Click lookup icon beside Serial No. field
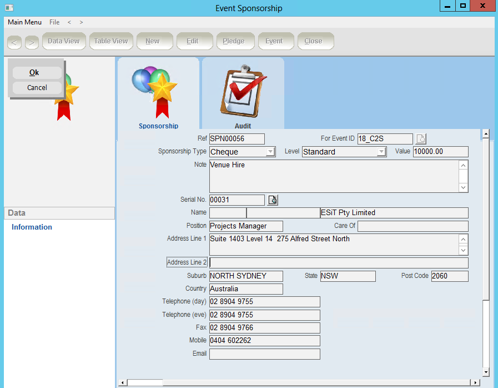 pos(273,200)
